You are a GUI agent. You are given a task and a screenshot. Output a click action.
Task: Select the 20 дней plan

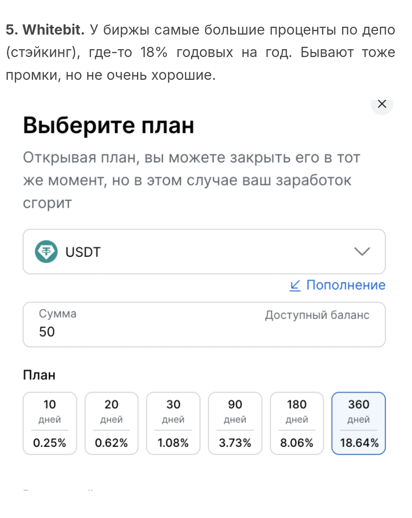[112, 423]
